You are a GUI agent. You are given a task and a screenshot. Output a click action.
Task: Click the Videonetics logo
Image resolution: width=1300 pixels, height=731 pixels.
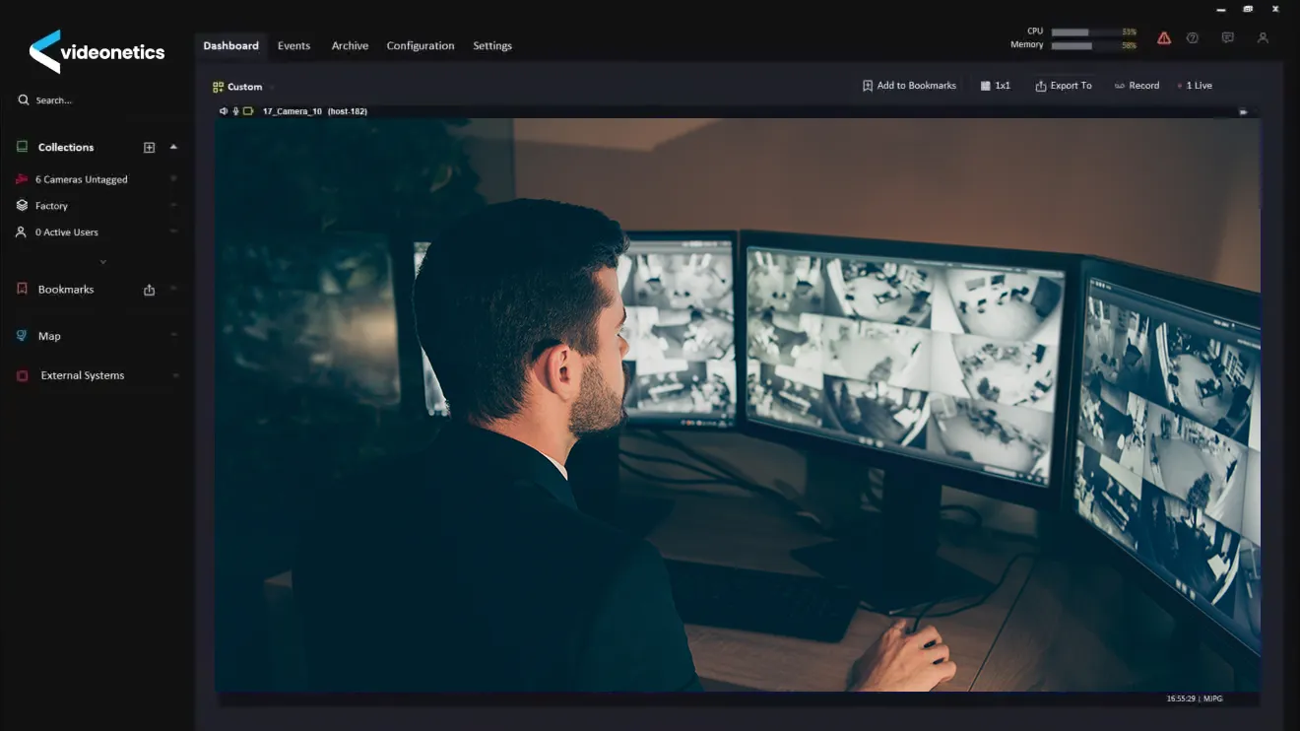(97, 52)
